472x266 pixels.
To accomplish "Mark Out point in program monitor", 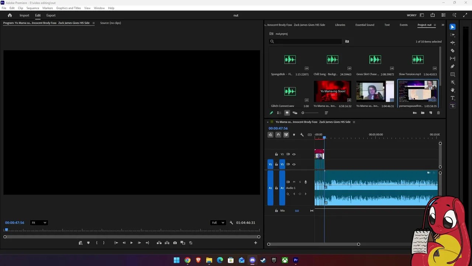I will [x=104, y=243].
